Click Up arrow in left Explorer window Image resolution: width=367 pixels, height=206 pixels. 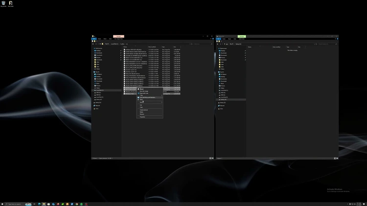100,44
